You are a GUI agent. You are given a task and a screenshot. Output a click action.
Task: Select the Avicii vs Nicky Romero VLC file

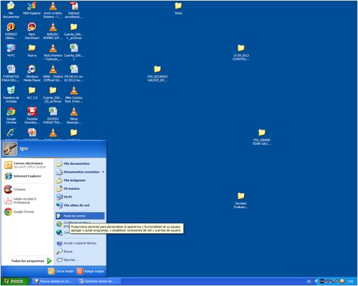tap(53, 10)
